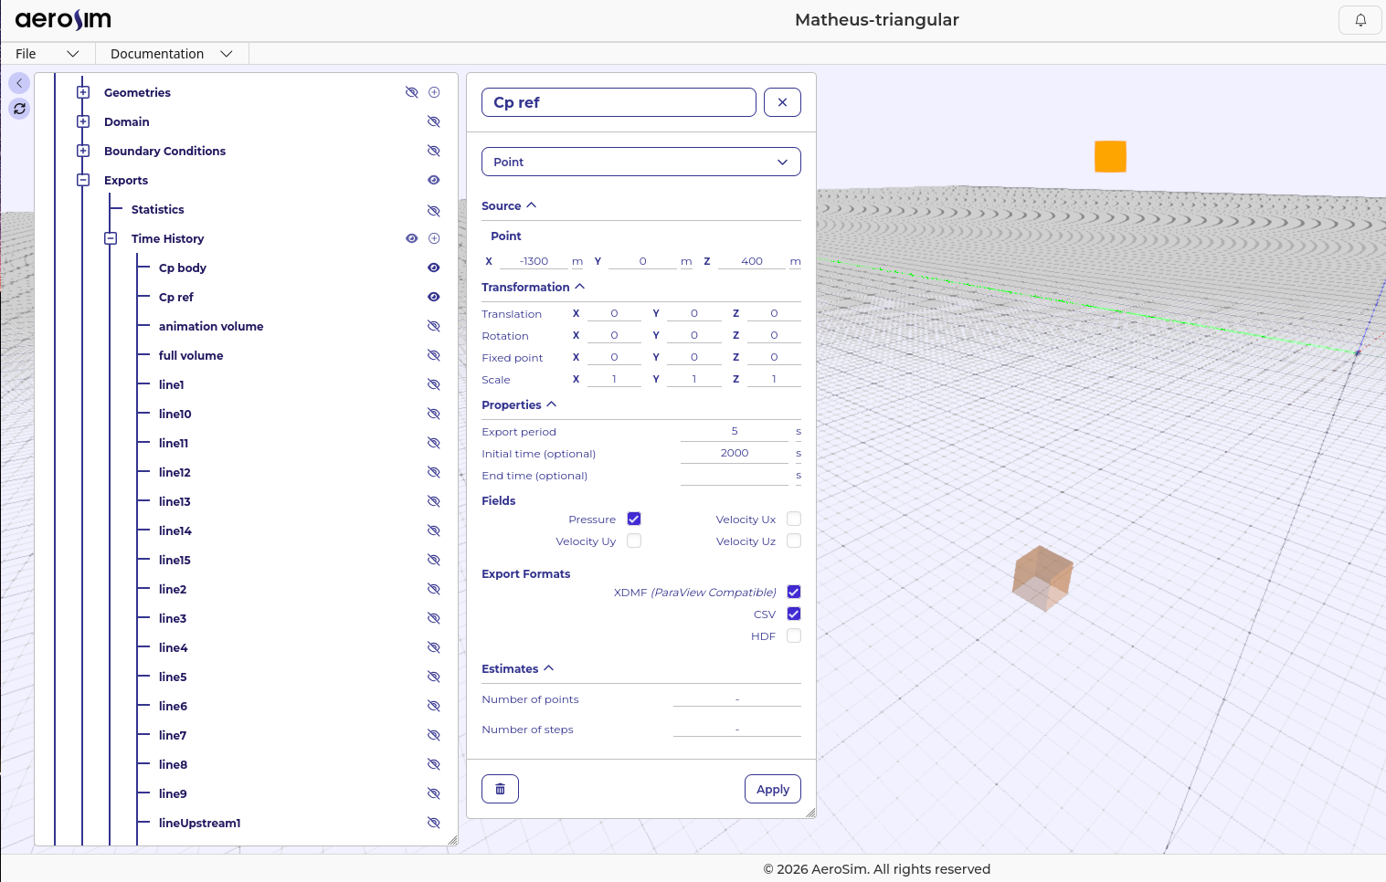Click the Apply button
The height and width of the screenshot is (882, 1386).
point(772,789)
